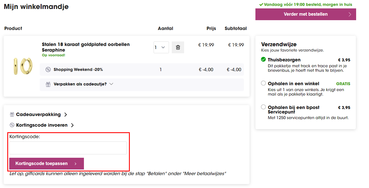Focus the Kortingscode text input field

pyautogui.click(x=68, y=148)
